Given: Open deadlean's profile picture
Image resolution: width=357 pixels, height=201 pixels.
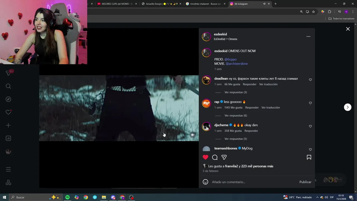Looking at the screenshot, I should click(x=206, y=80).
